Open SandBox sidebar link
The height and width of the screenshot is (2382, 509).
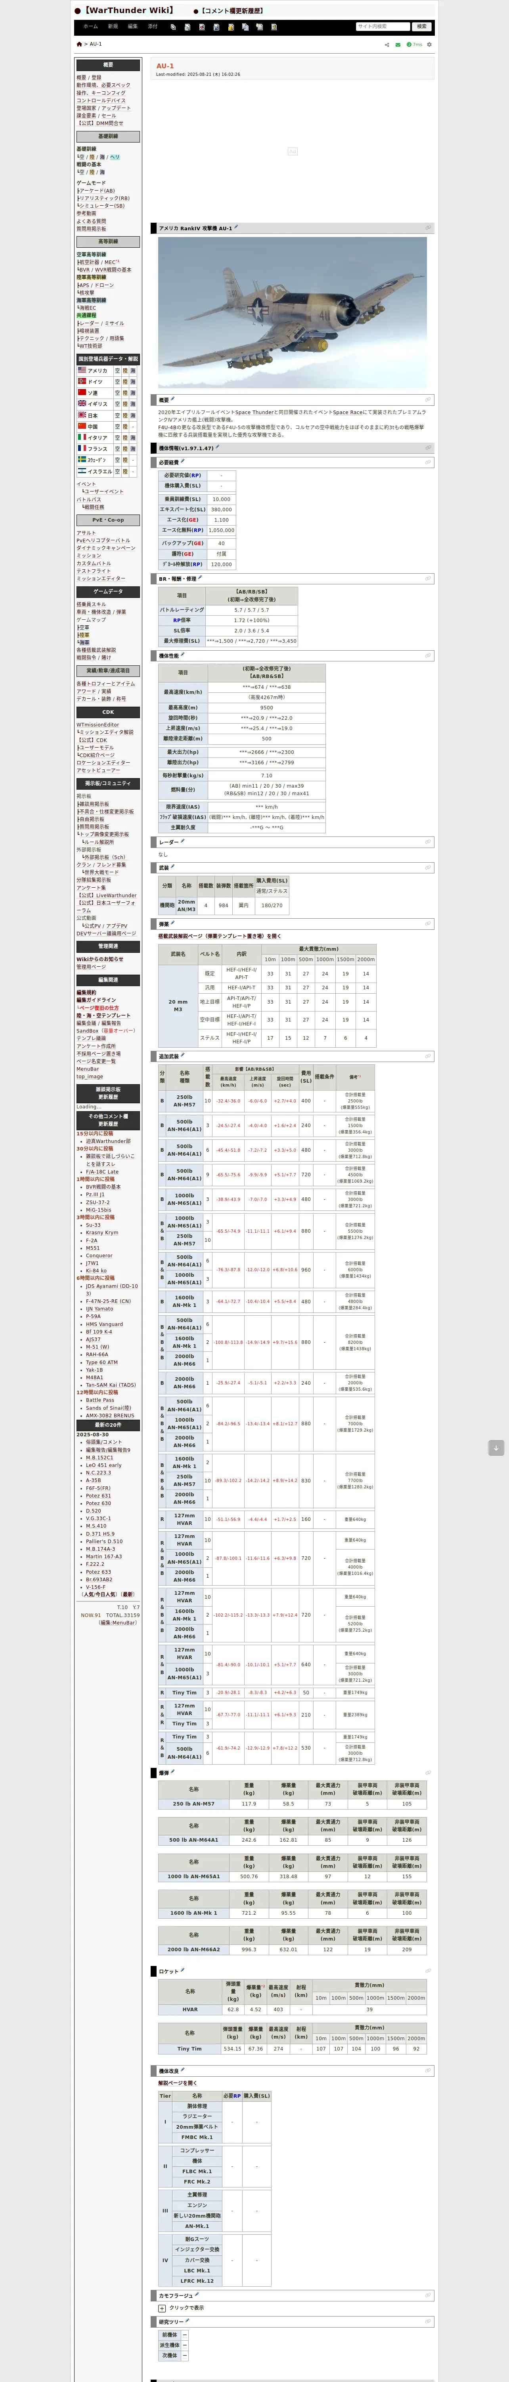87,1030
